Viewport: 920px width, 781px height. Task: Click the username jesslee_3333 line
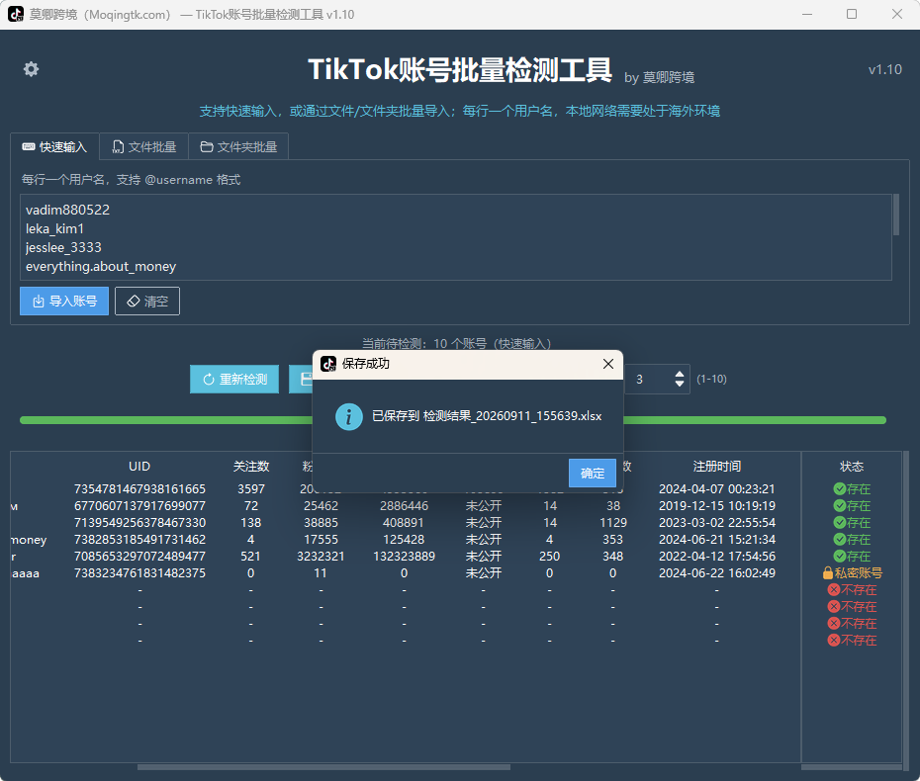(x=63, y=247)
